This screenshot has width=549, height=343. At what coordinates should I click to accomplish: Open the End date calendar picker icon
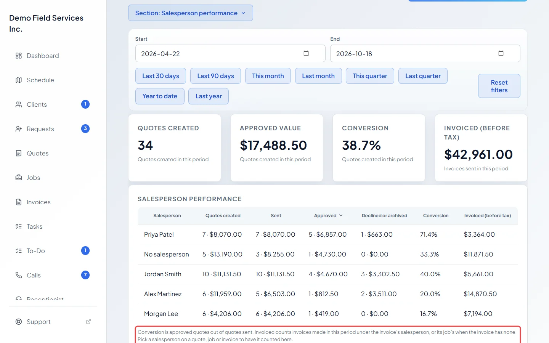[x=501, y=53]
